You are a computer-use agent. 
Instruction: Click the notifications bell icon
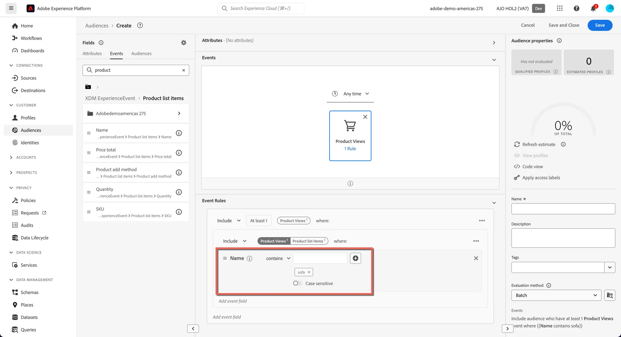[x=593, y=8]
